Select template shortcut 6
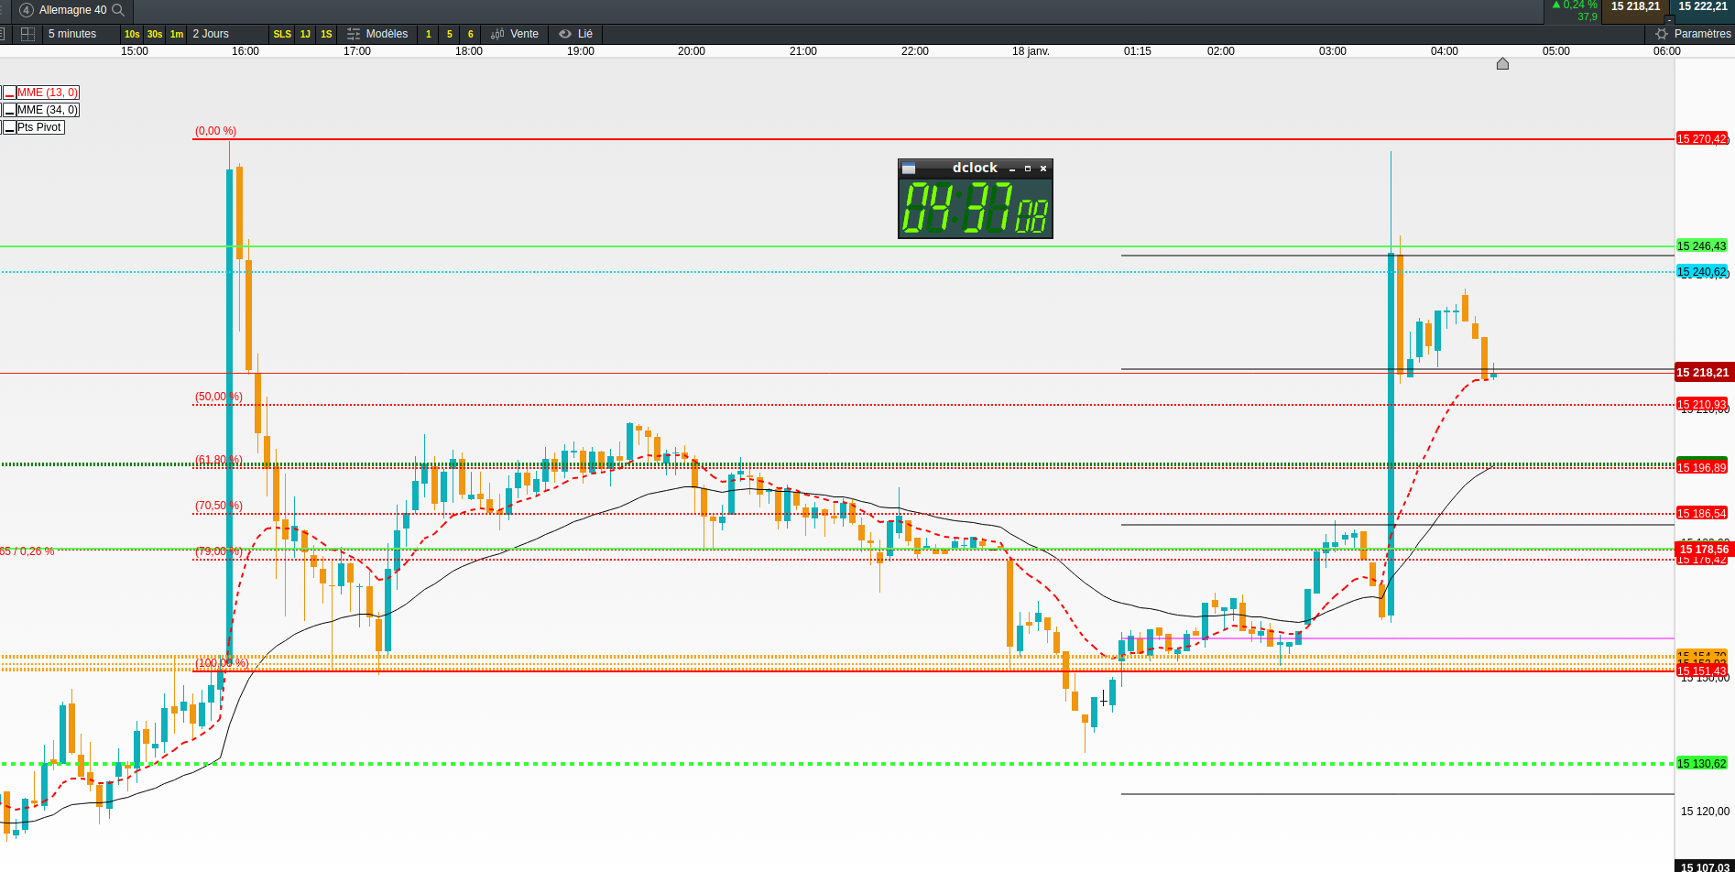Image resolution: width=1735 pixels, height=872 pixels. [x=471, y=34]
